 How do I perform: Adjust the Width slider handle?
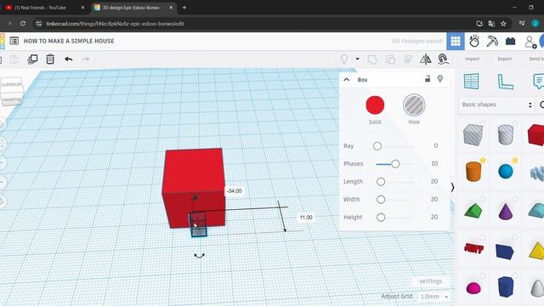tap(381, 200)
